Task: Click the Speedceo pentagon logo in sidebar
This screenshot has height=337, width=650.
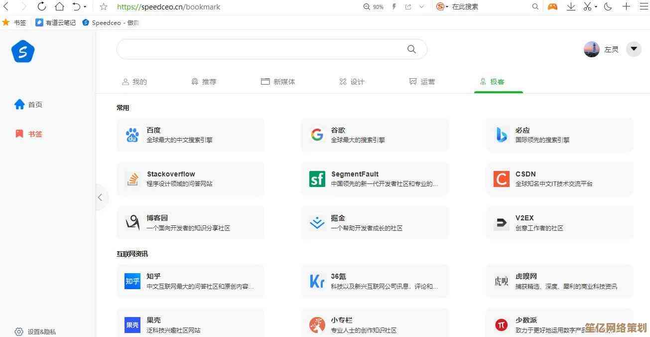Action: (x=23, y=52)
